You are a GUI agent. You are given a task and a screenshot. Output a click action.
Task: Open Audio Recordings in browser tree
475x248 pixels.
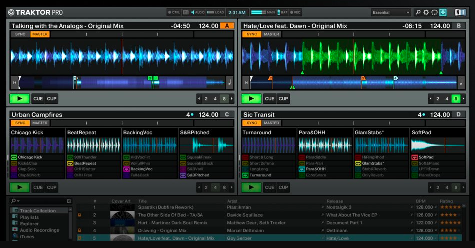39,230
